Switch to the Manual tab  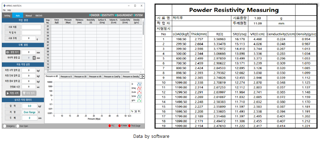point(29,16)
